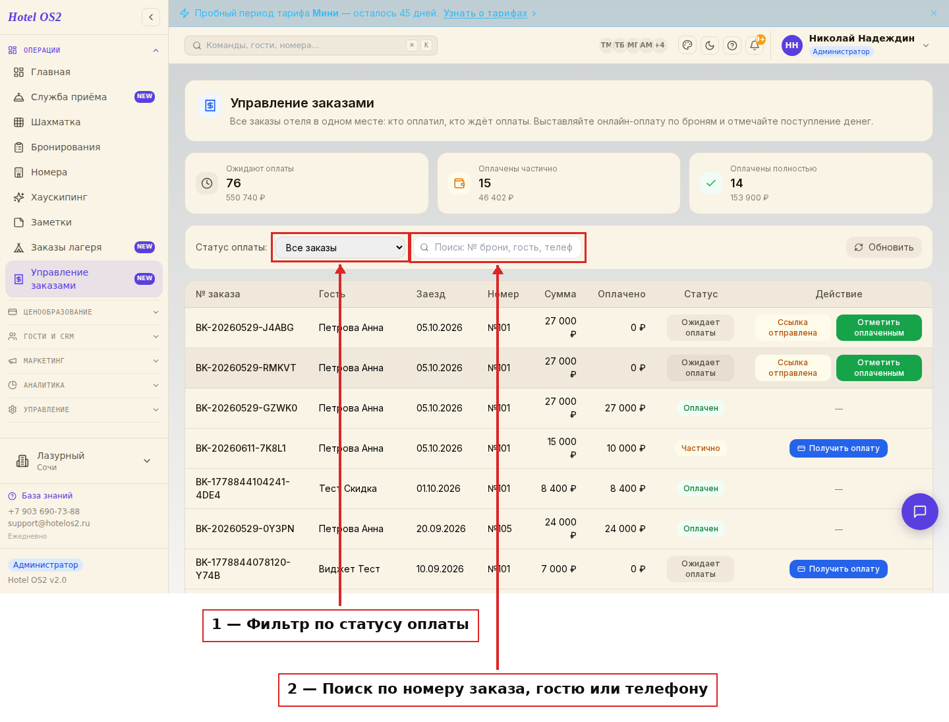Open the Статус оплаты dropdown Все заказы
This screenshot has height=722, width=949.
[x=341, y=248]
